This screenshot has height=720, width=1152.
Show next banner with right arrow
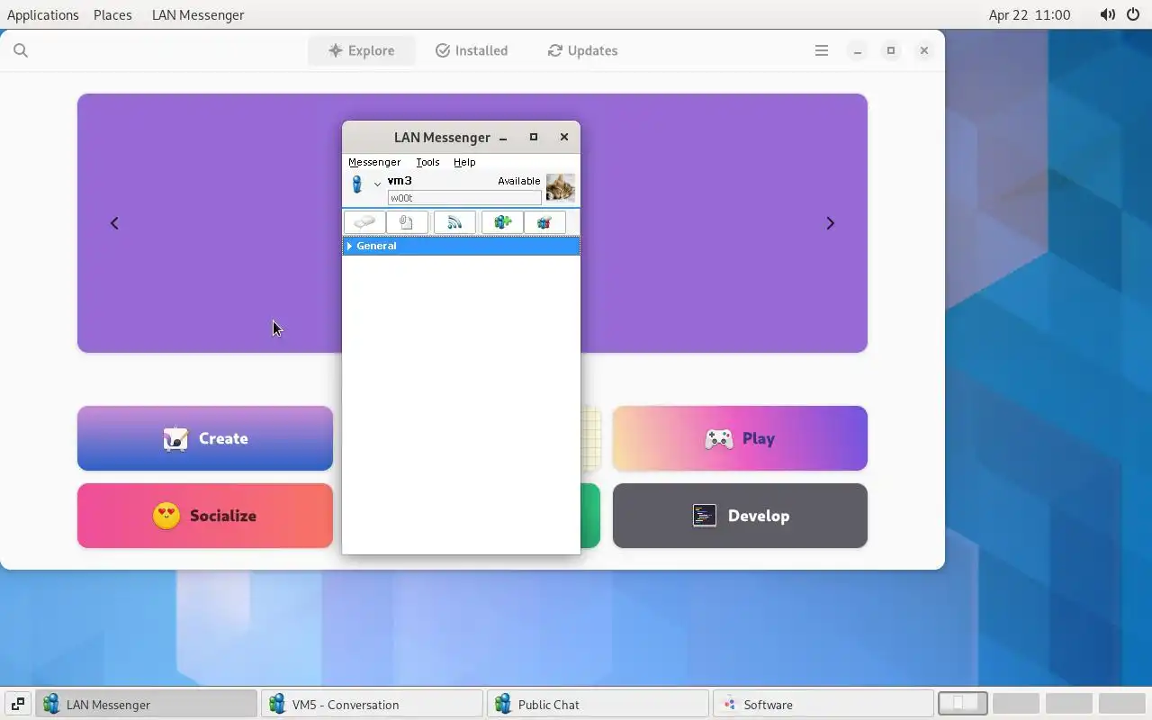(x=830, y=223)
